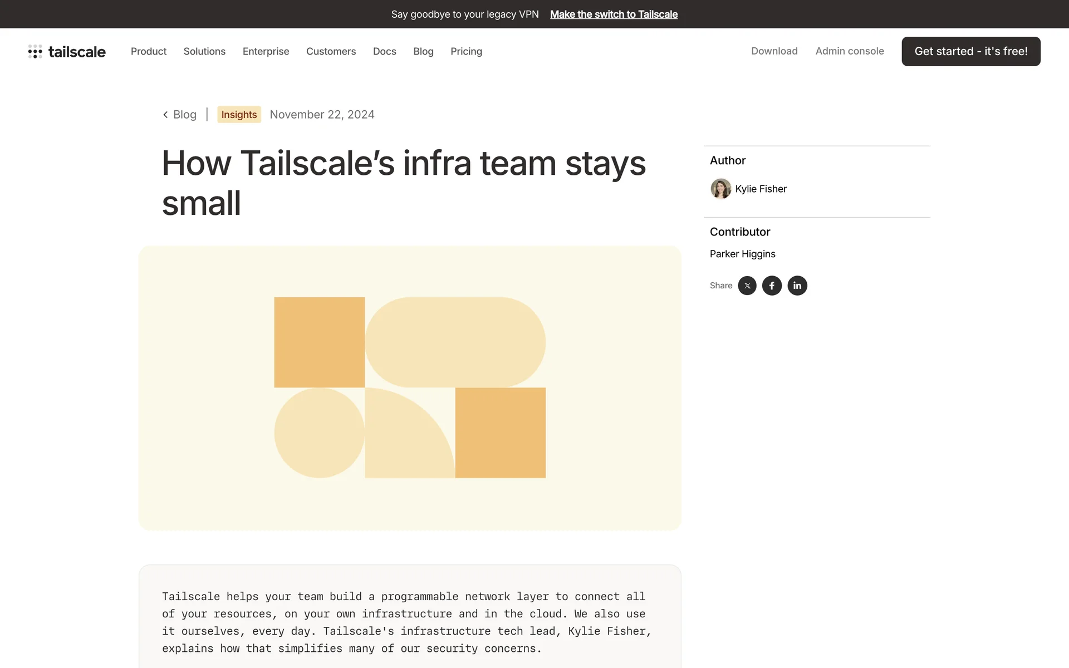
Task: Click the Insights category tag
Action: click(x=239, y=115)
